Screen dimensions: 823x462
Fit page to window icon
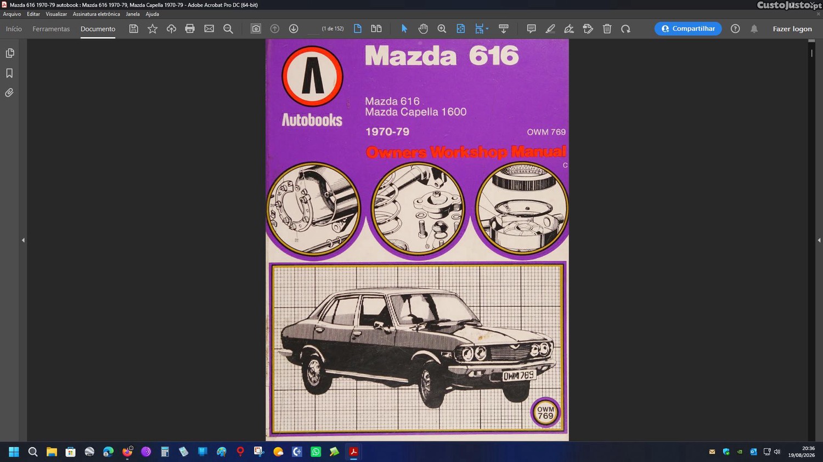point(461,28)
